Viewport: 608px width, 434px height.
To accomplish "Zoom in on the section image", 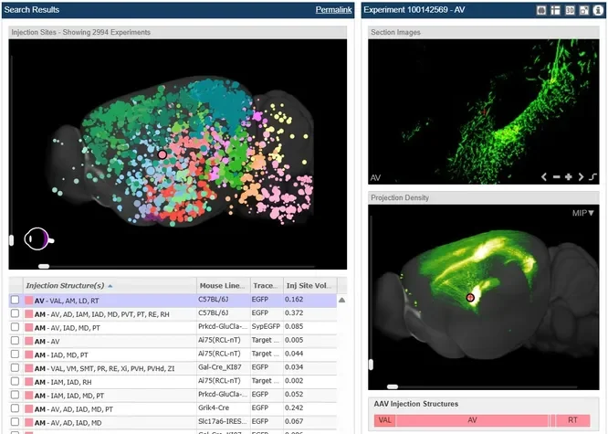I will point(568,176).
